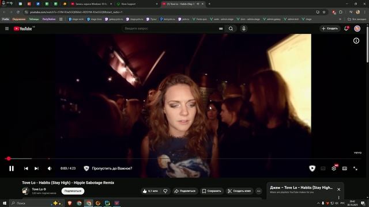The width and height of the screenshot is (369, 207).
Task: Open YouTube notifications bell
Action: tap(346, 28)
